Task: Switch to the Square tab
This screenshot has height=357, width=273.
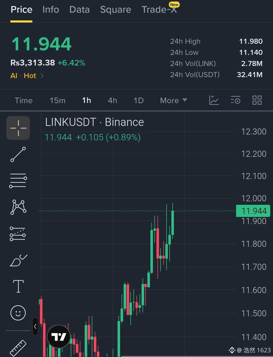Action: point(116,10)
